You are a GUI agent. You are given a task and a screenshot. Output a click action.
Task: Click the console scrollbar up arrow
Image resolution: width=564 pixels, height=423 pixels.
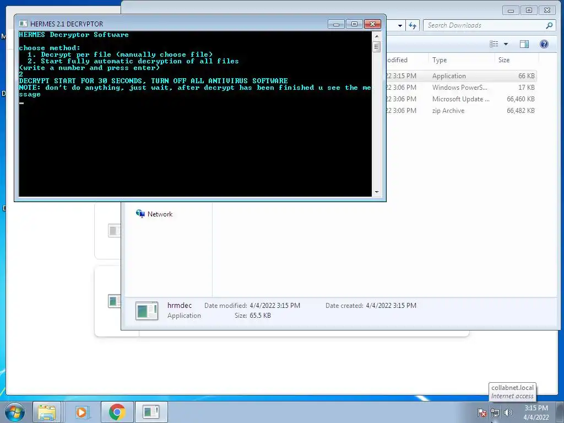[377, 36]
